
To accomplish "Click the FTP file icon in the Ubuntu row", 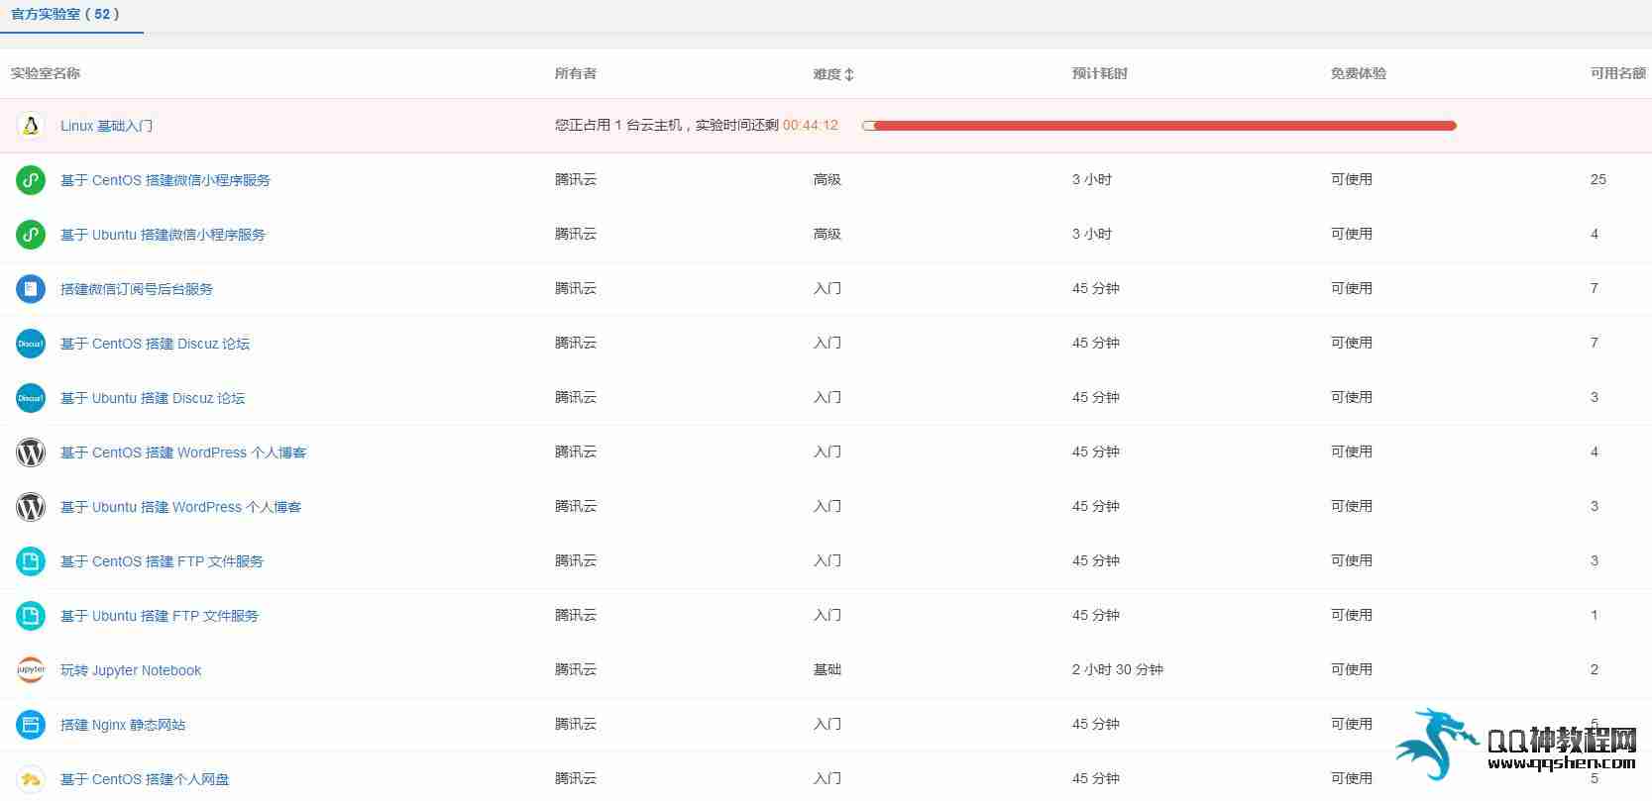I will coord(31,616).
